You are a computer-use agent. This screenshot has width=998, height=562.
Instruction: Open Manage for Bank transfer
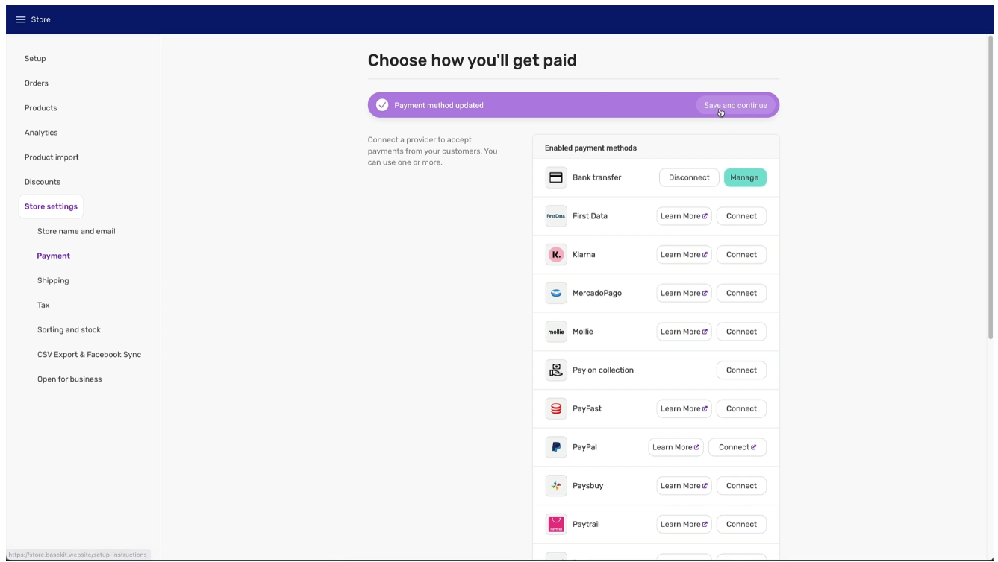[744, 177]
